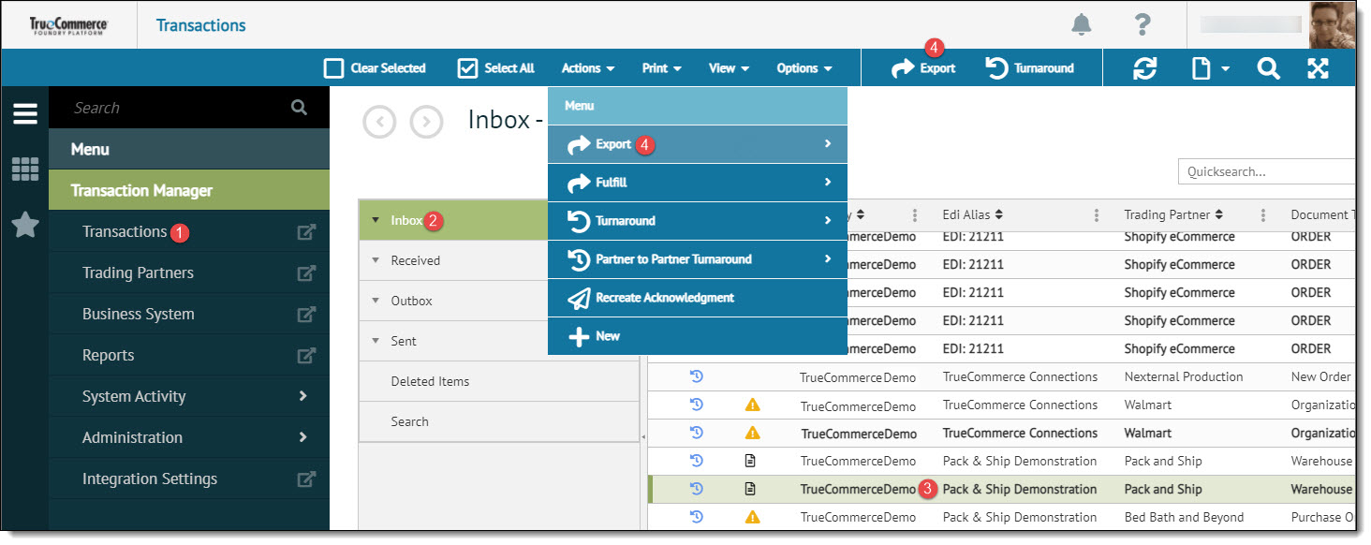Viewport: 1371px width, 545px height.
Task: Open Transactions in a new window icon
Action: click(x=306, y=232)
